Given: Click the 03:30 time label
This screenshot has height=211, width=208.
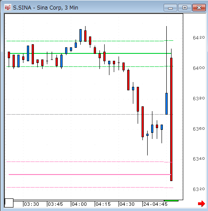Looking at the screenshot, I should [x=31, y=204].
